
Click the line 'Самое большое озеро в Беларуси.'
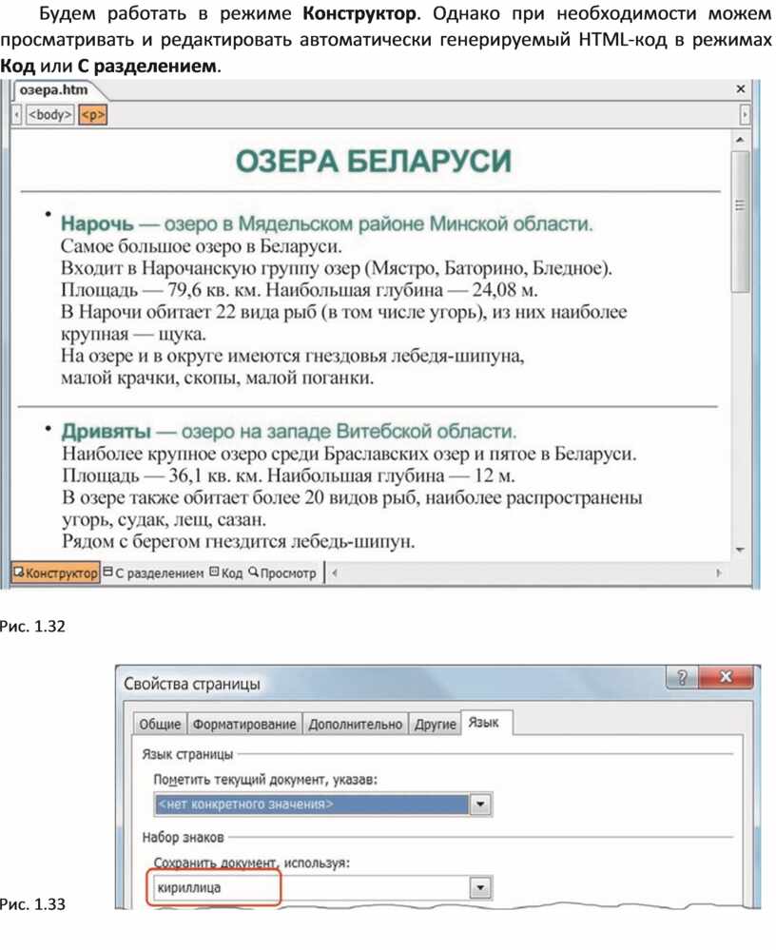click(x=201, y=246)
